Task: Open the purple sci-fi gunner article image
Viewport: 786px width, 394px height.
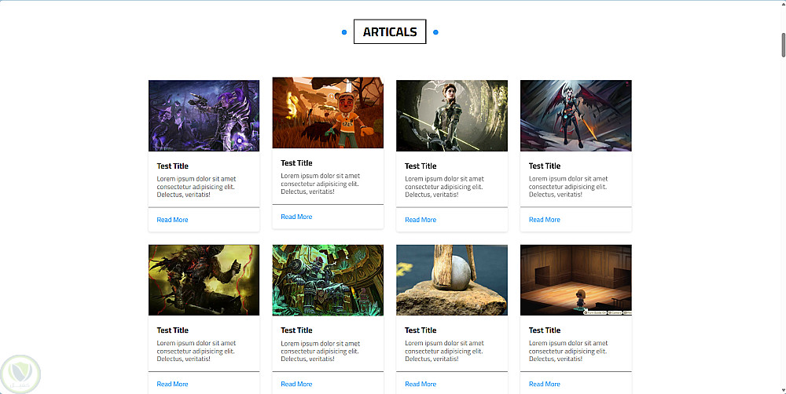Action: (x=204, y=115)
